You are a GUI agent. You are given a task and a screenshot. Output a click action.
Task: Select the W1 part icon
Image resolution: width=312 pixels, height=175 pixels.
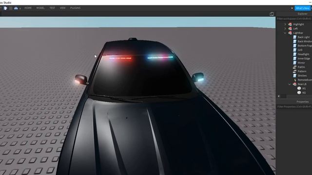(299, 88)
